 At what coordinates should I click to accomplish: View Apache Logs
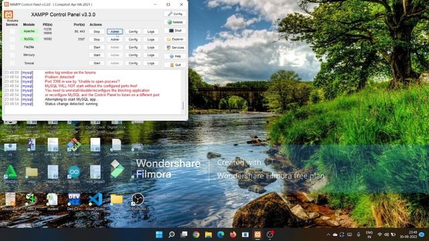tap(151, 31)
